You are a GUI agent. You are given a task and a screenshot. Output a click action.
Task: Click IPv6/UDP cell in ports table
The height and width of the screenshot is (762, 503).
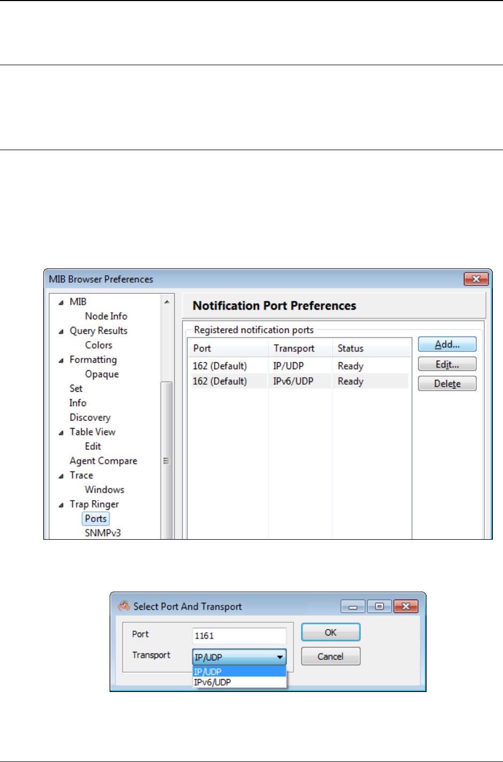[293, 381]
